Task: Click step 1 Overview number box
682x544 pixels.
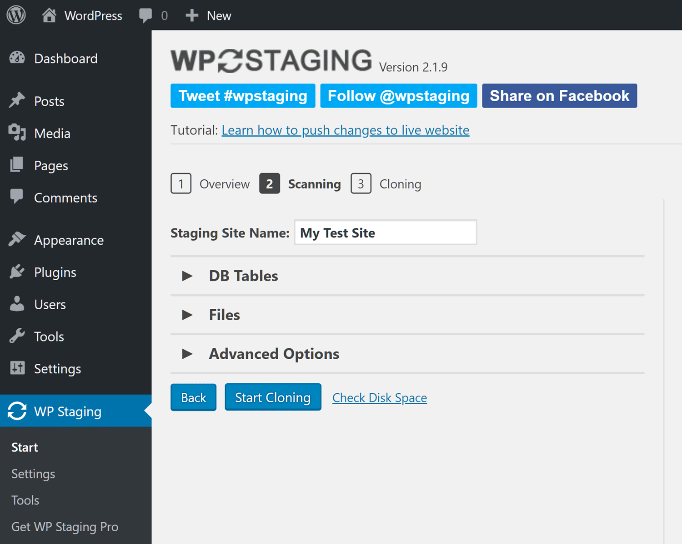Action: pos(181,183)
